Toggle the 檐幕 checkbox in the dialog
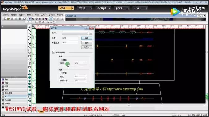209x117 pixels. (62, 60)
